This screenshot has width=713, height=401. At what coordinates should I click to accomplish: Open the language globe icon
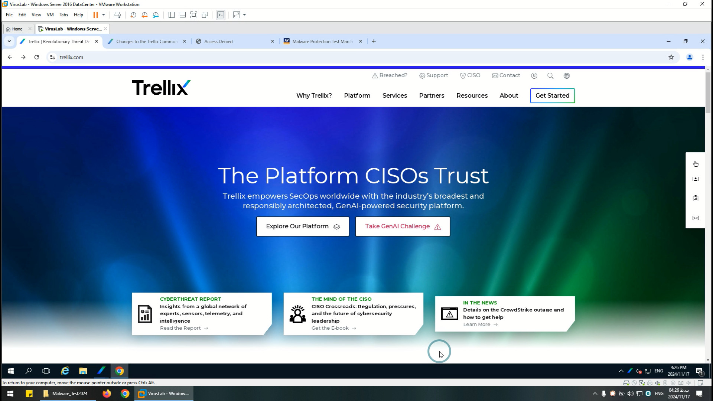tap(567, 76)
